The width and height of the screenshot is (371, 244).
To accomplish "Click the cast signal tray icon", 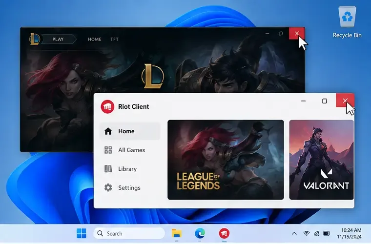I will click(x=316, y=234).
